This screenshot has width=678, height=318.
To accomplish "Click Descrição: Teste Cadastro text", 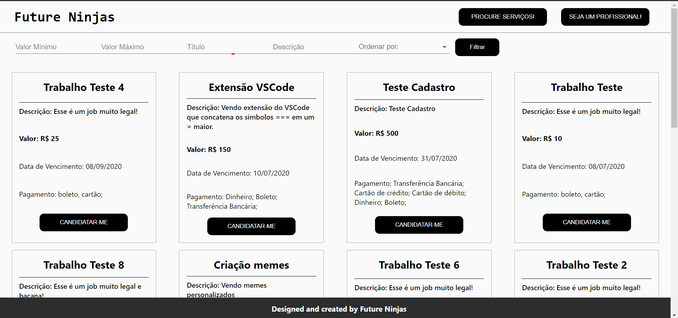I will click(395, 109).
